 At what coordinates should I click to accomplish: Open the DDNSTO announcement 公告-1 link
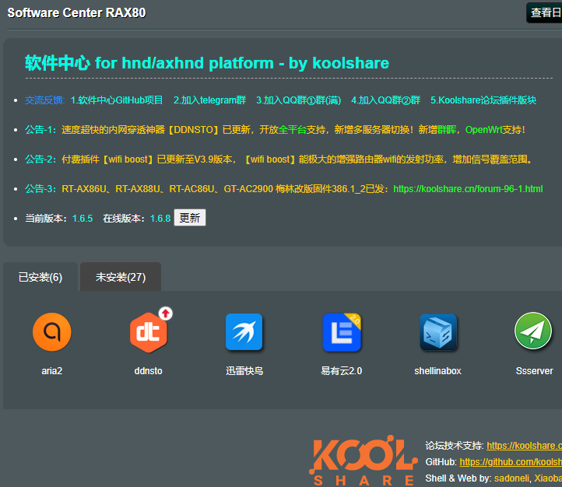coord(293,130)
